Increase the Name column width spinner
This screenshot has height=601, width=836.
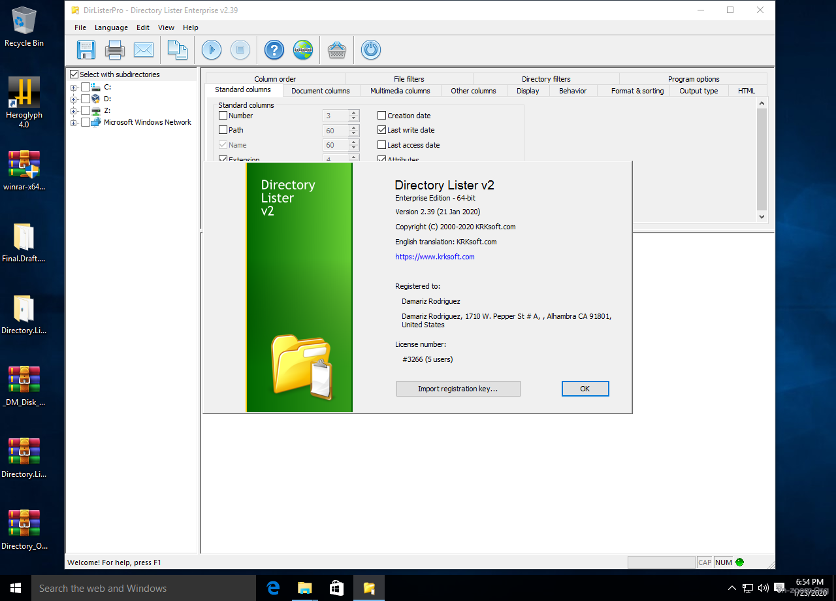[354, 142]
